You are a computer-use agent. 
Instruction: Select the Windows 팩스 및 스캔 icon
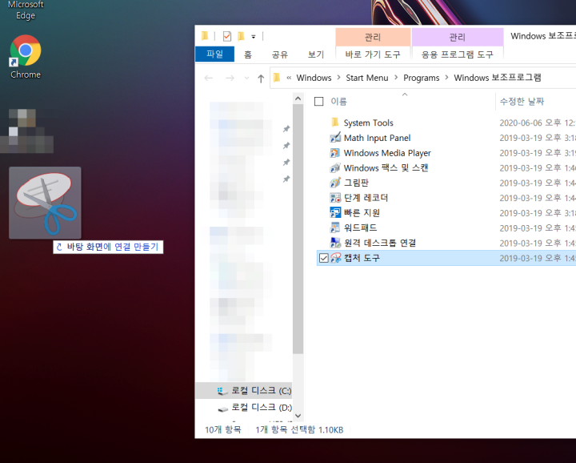tap(335, 167)
